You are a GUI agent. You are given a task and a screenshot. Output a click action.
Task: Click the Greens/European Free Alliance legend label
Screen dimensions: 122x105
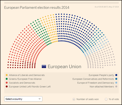(25, 79)
